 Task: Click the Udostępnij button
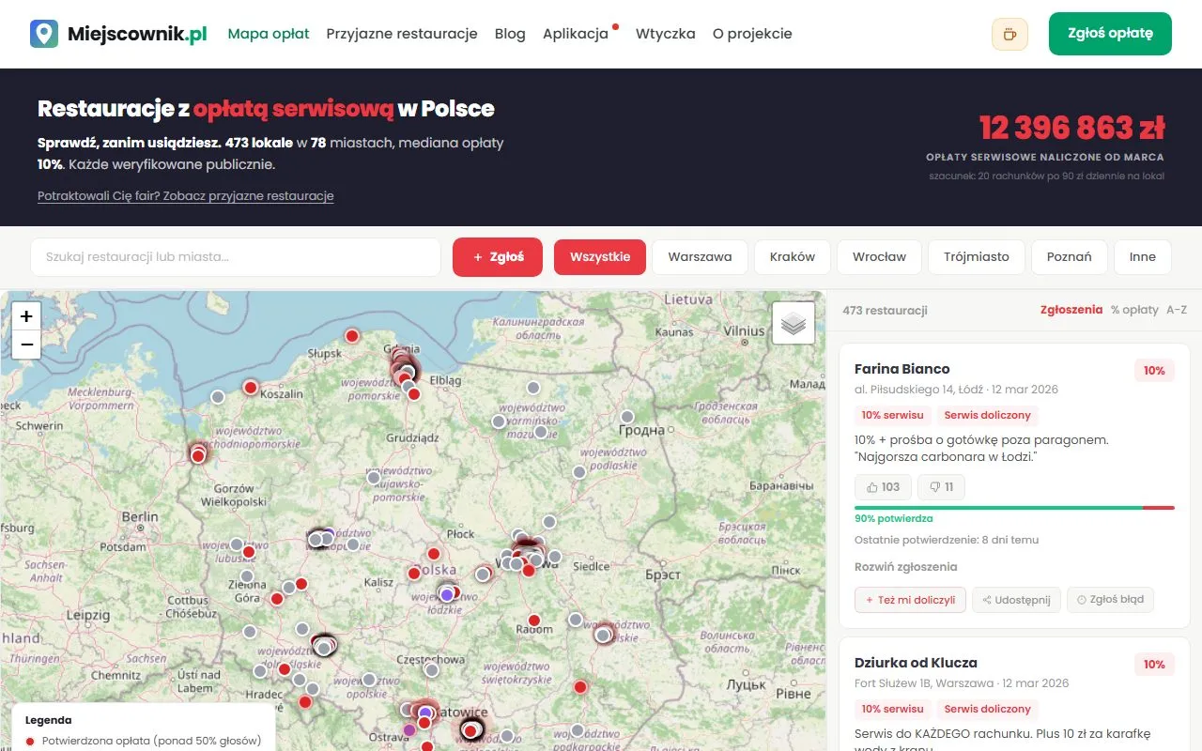coord(1016,600)
